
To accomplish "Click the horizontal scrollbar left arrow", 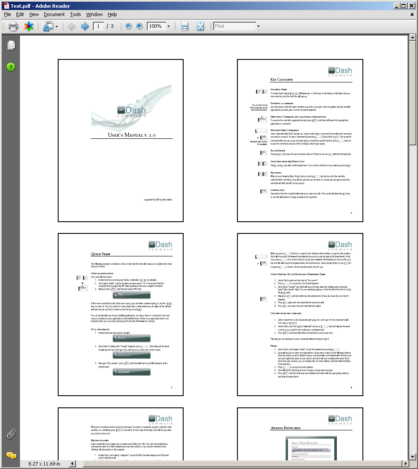I will 72,464.
